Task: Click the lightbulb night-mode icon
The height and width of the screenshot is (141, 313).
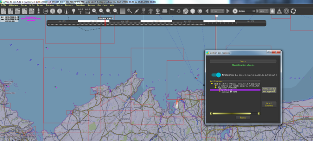Action: [x=74, y=11]
